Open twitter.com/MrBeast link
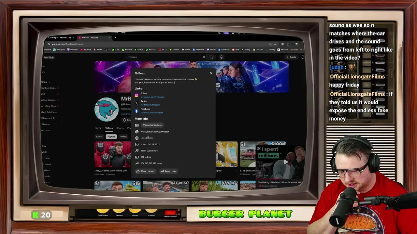This screenshot has width=417, height=234. tap(151, 105)
